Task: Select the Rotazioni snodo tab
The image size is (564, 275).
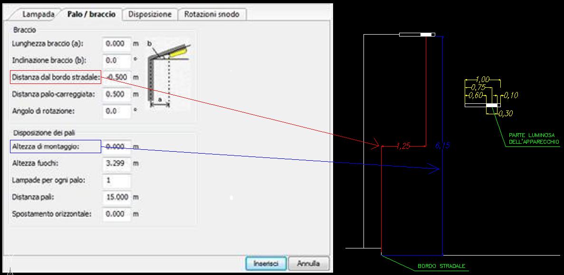Action: 211,14
